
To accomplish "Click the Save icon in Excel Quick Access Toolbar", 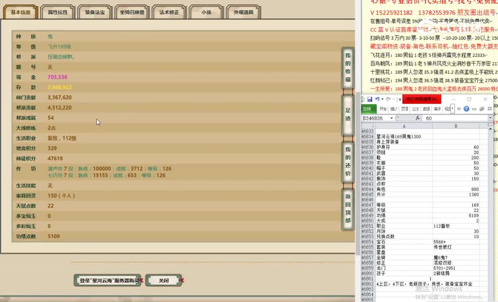I will [x=370, y=99].
